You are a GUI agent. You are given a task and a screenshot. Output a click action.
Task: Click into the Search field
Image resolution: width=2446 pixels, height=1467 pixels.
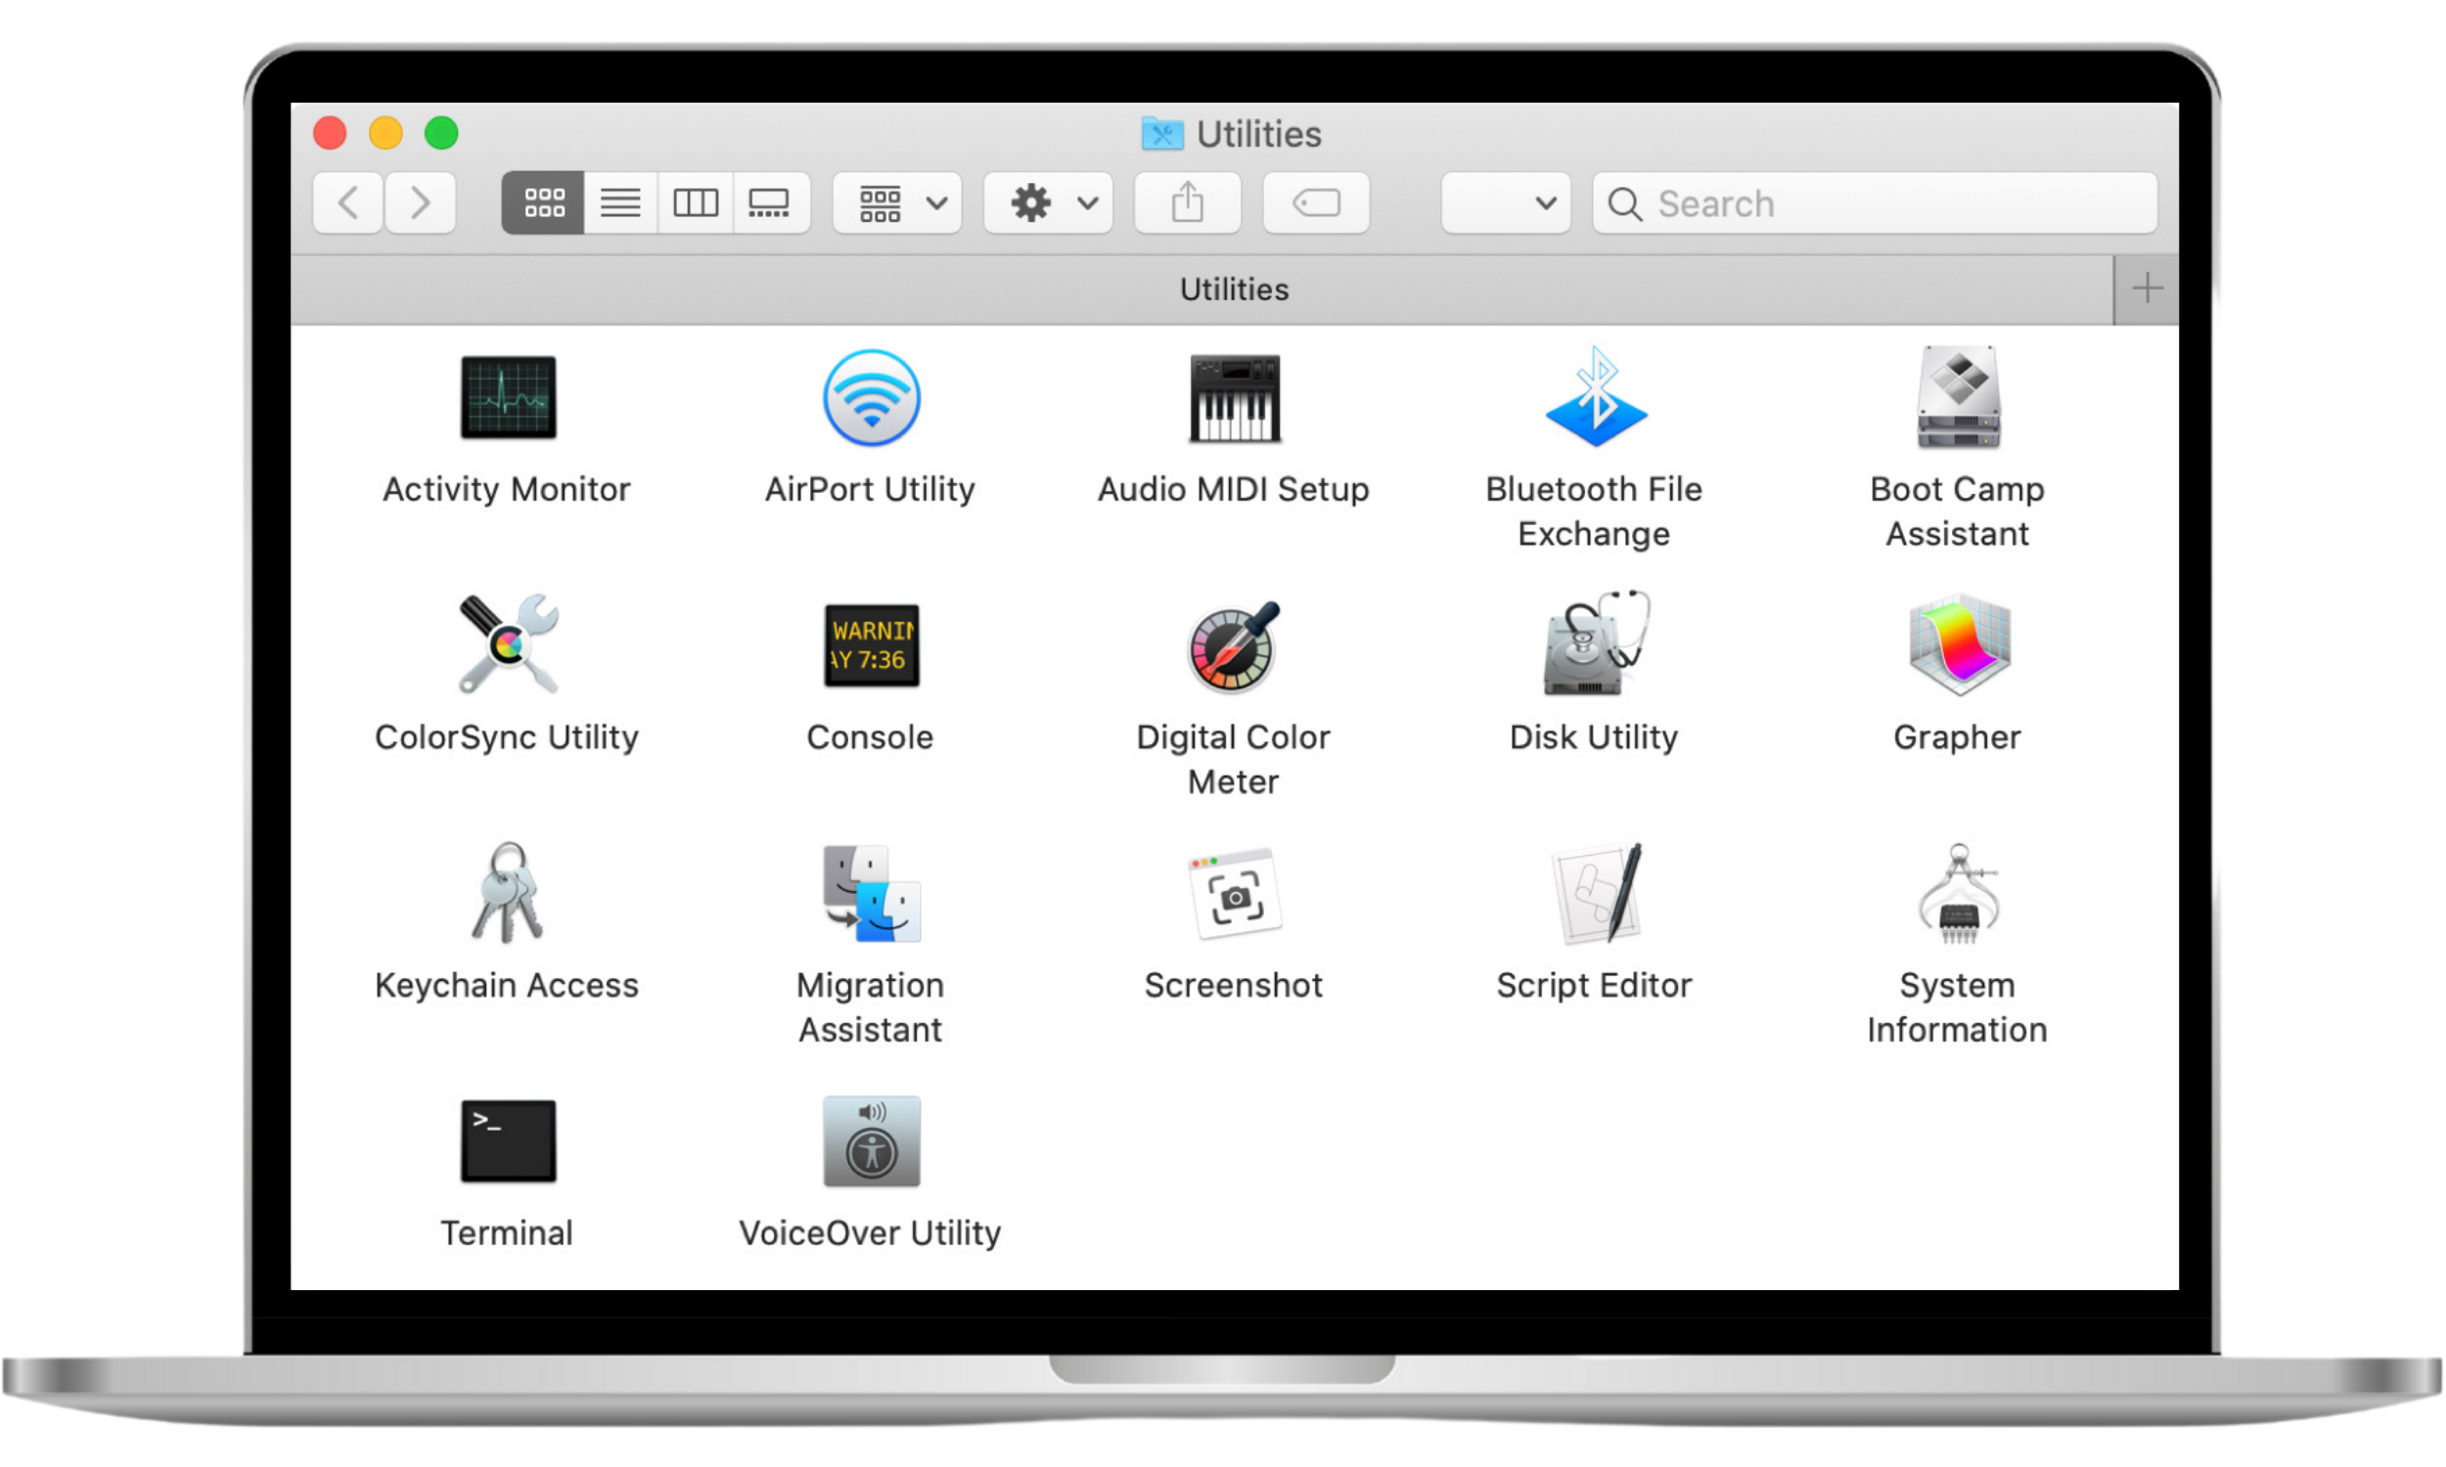pos(1875,202)
